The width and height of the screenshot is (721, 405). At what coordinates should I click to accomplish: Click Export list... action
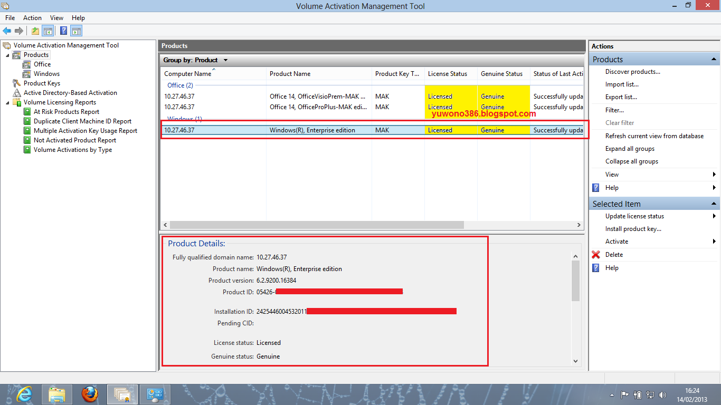pos(621,97)
